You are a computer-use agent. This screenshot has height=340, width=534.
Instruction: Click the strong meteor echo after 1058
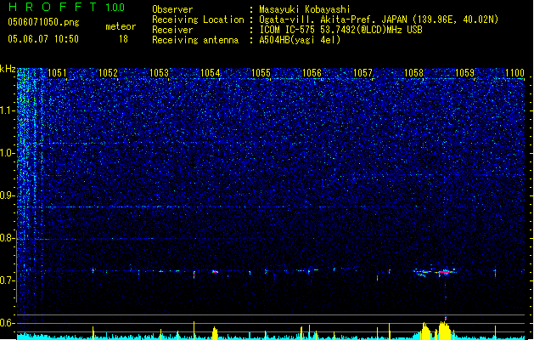(445, 272)
